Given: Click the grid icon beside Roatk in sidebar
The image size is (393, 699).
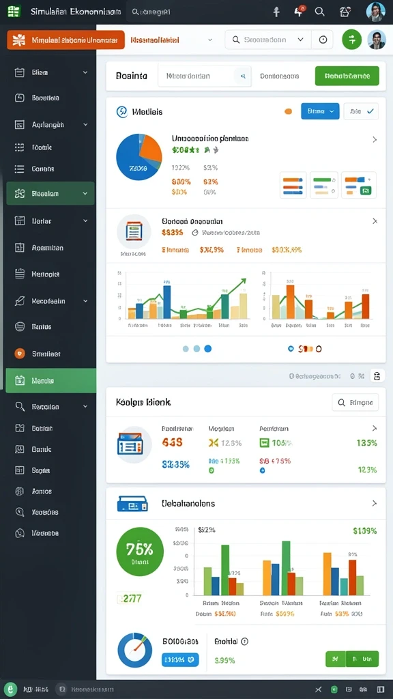Looking at the screenshot, I should click(19, 147).
